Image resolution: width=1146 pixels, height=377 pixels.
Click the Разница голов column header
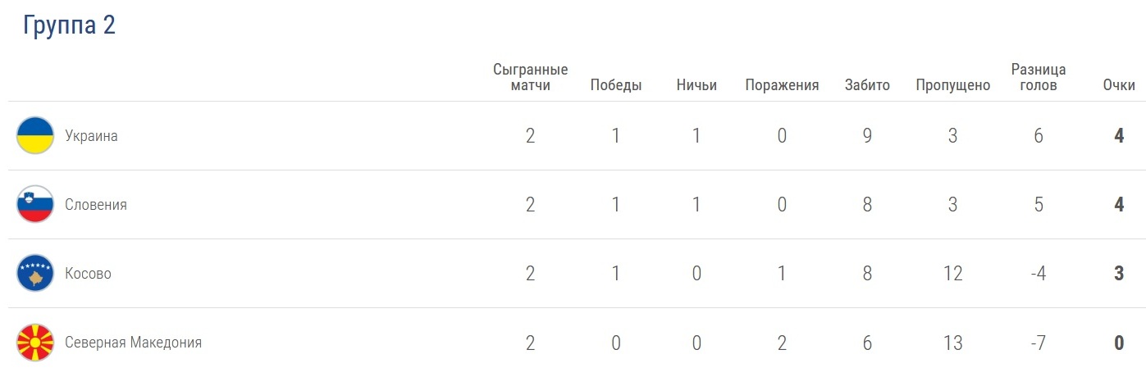point(1038,77)
